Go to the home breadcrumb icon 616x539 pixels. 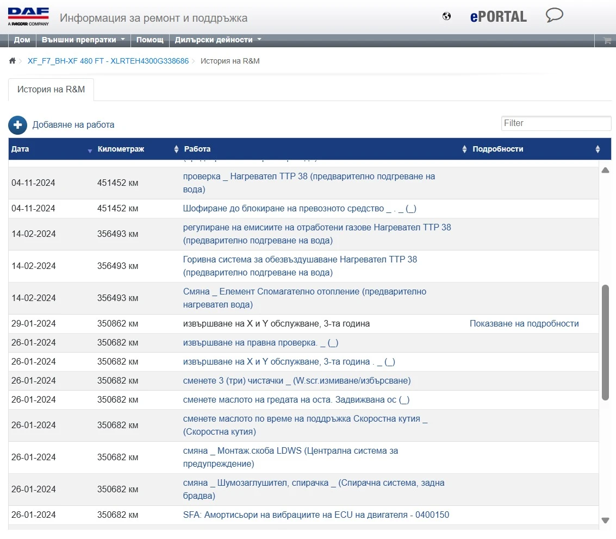[12, 61]
